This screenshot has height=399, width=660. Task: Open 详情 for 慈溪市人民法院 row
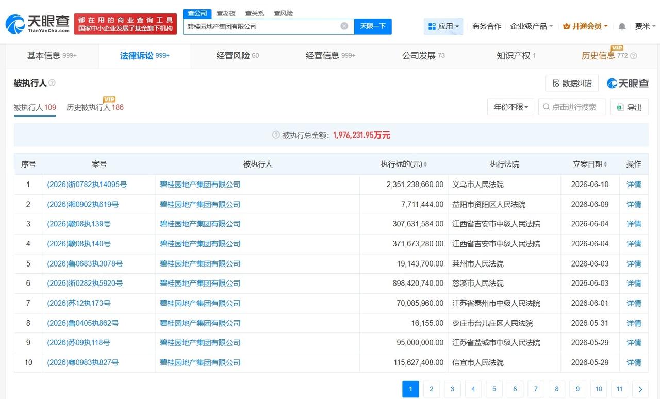[x=634, y=283]
